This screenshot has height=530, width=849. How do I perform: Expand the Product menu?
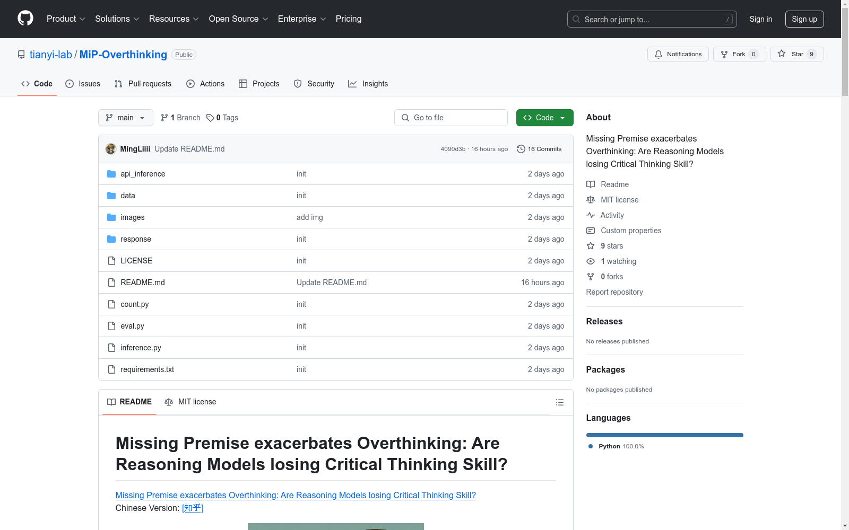tap(66, 19)
